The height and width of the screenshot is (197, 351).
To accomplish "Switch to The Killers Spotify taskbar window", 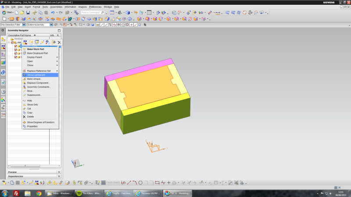I will [89, 193].
